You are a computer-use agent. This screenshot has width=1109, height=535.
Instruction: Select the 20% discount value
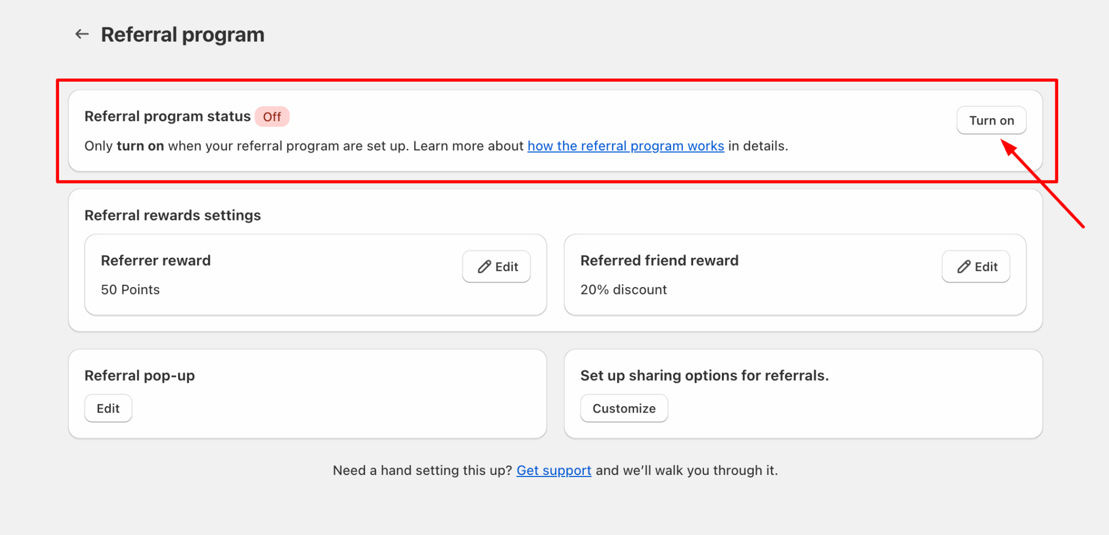[x=623, y=290]
